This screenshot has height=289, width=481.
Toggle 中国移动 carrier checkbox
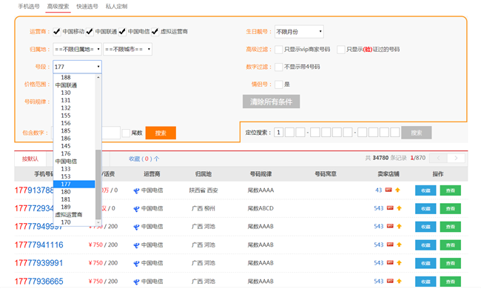click(x=57, y=31)
